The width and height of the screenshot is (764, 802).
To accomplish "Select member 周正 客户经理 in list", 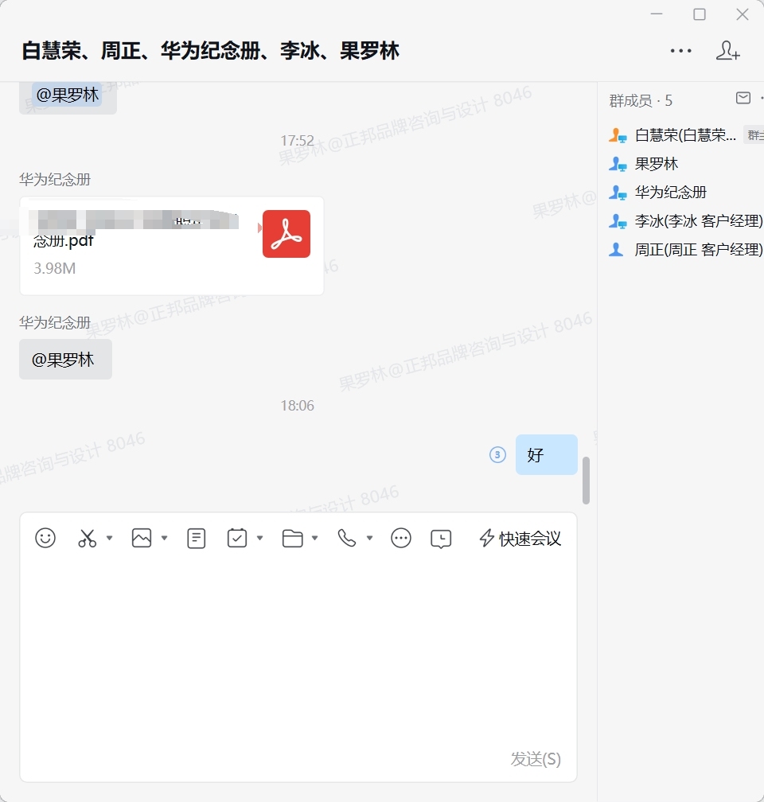I will [x=699, y=250].
